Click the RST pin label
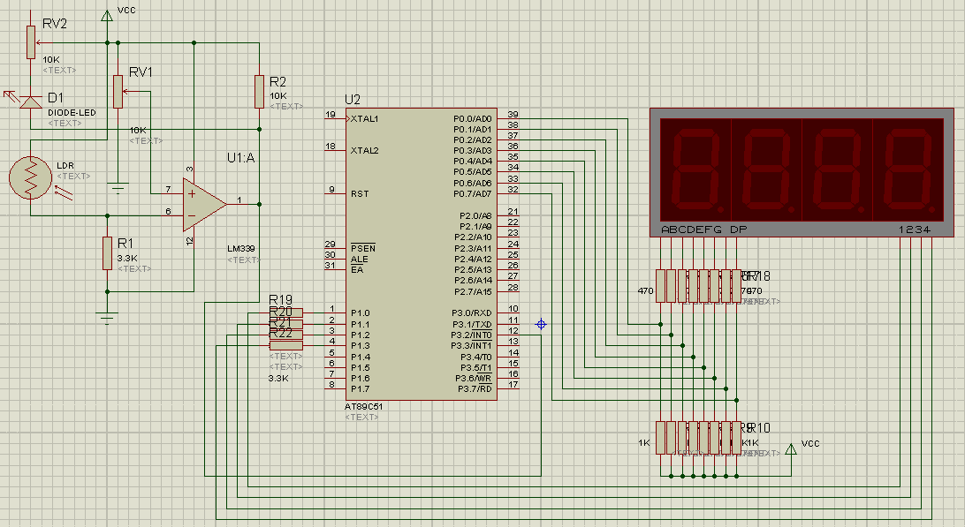The width and height of the screenshot is (965, 527). click(360, 193)
